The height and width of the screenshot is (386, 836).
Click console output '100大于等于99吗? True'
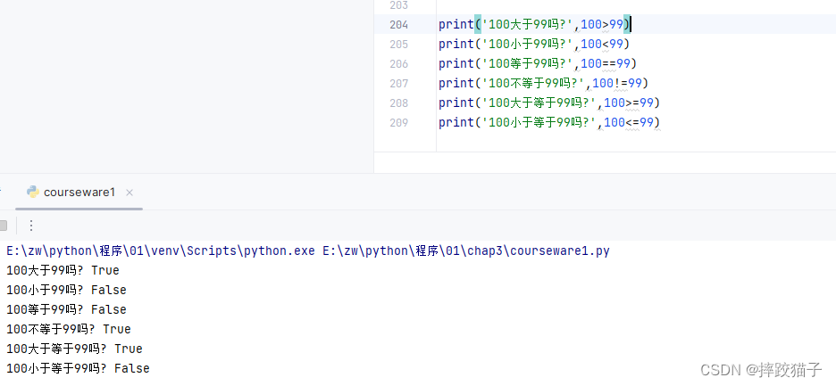coord(75,349)
